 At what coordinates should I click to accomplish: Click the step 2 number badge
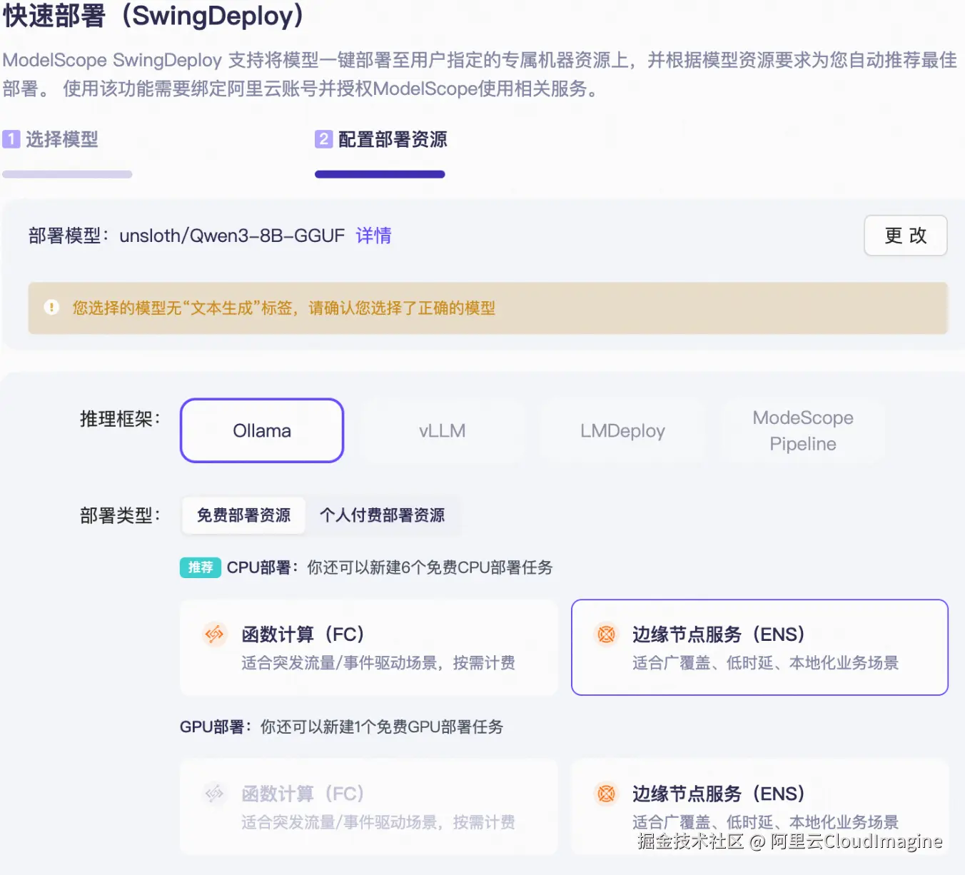[323, 138]
